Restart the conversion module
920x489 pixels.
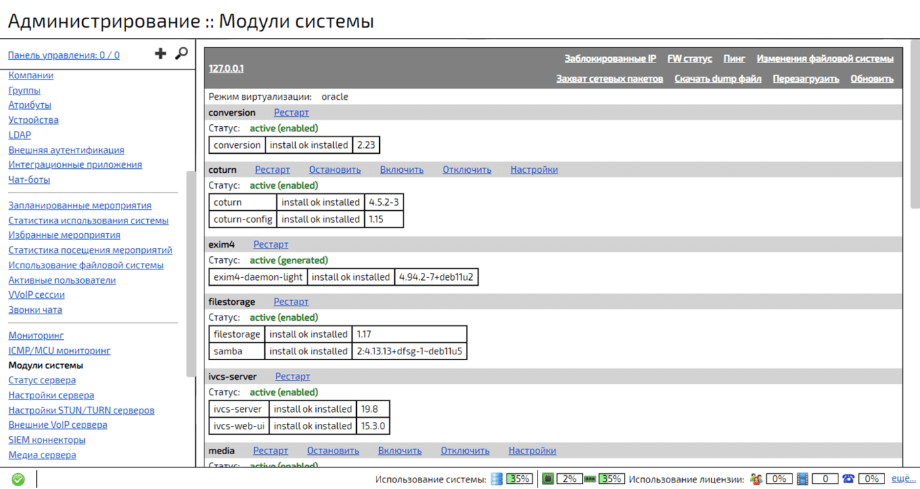(291, 112)
